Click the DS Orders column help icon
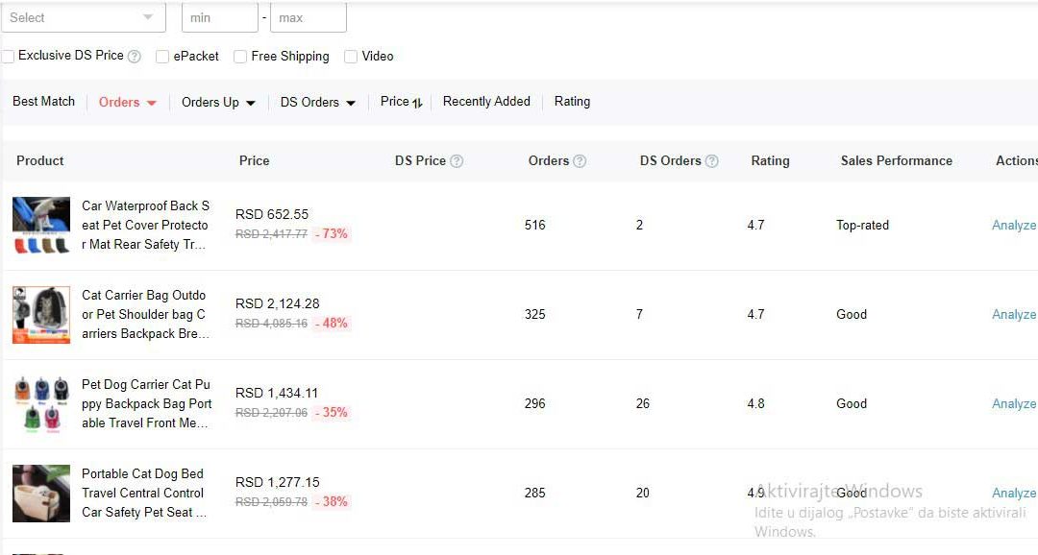1038x555 pixels. pyautogui.click(x=712, y=161)
